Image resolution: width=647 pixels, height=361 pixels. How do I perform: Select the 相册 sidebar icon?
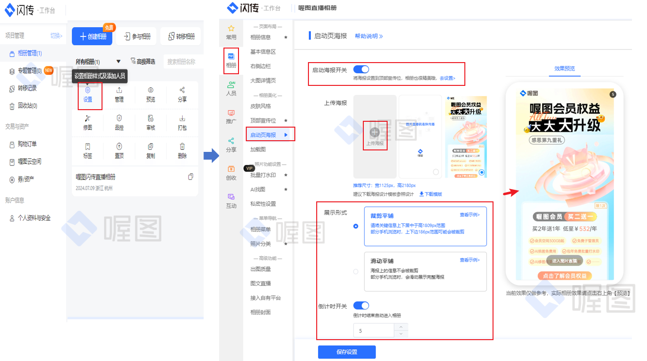231,56
